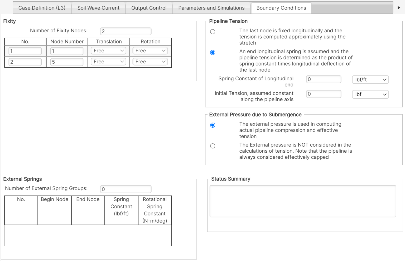Image resolution: width=405 pixels, height=261 pixels.
Task: Click the Spring Constant of Longitudinal end field
Action: [324, 79]
